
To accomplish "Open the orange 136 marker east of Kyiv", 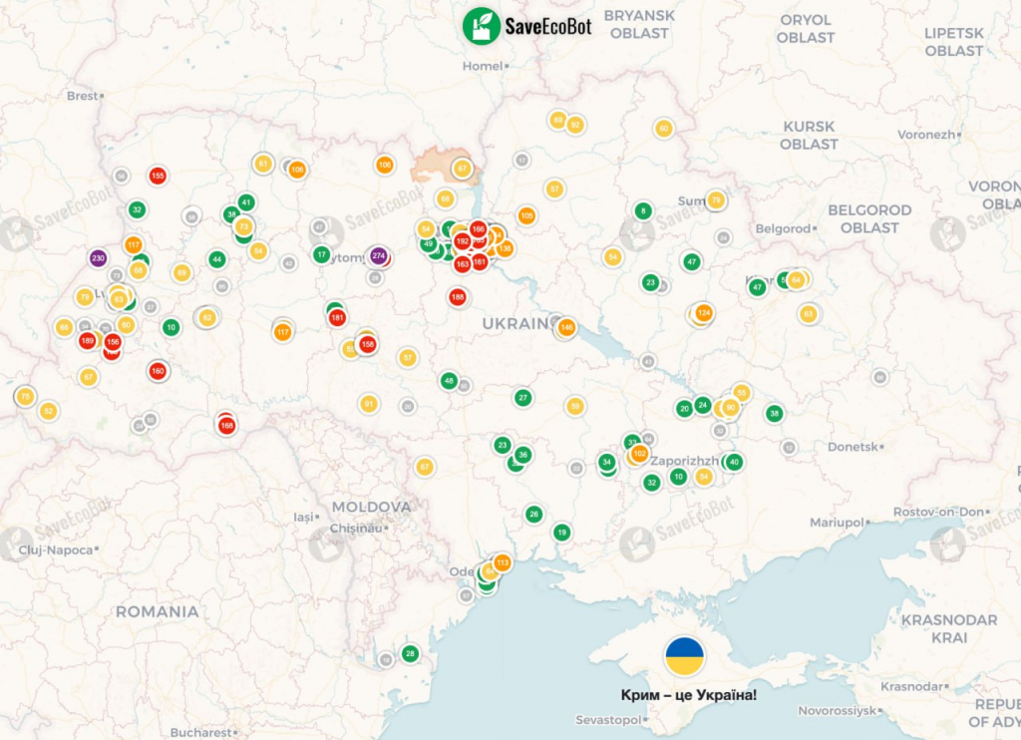I will (505, 248).
